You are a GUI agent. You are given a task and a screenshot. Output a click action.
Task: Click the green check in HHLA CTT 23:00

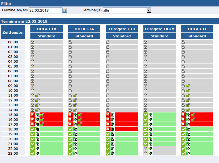click(x=183, y=153)
